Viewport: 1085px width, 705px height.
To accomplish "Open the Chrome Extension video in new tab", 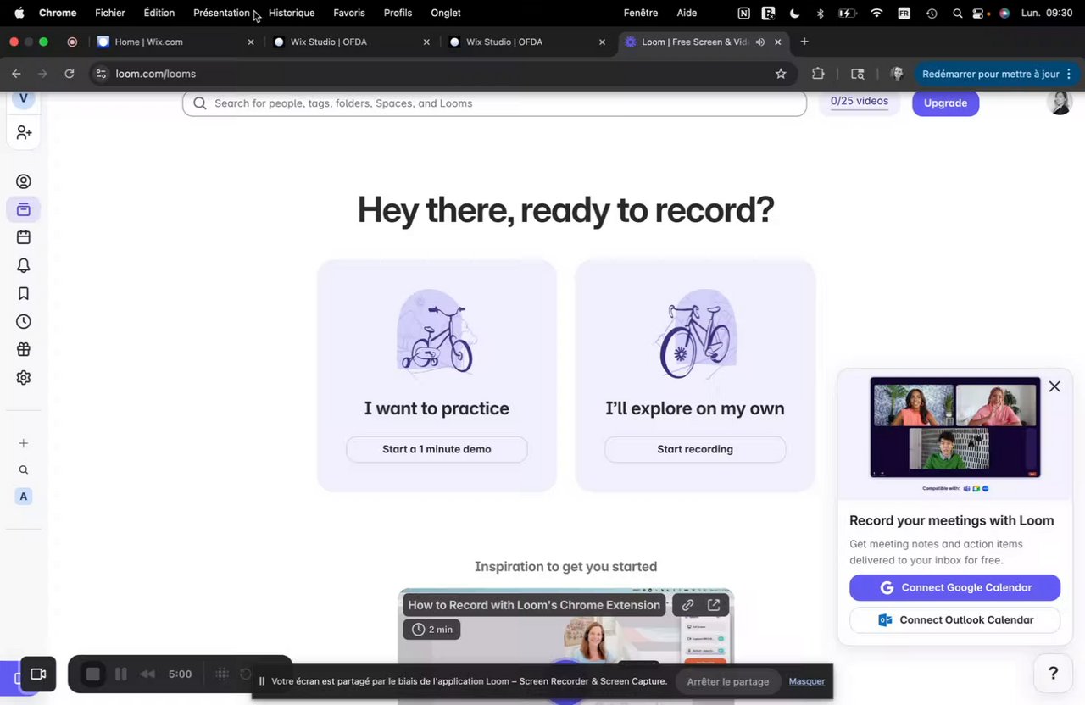I will 714,605.
